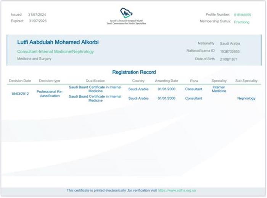Click the Medicine and Surgery text

point(34,59)
